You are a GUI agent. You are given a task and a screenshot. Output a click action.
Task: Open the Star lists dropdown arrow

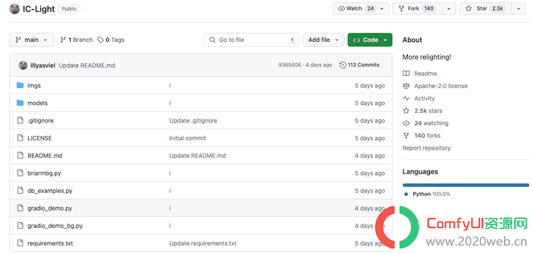point(519,8)
